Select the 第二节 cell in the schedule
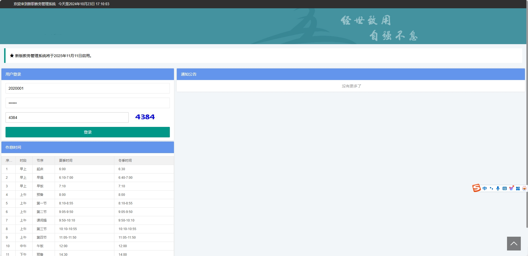The width and height of the screenshot is (528, 256). pyautogui.click(x=44, y=212)
